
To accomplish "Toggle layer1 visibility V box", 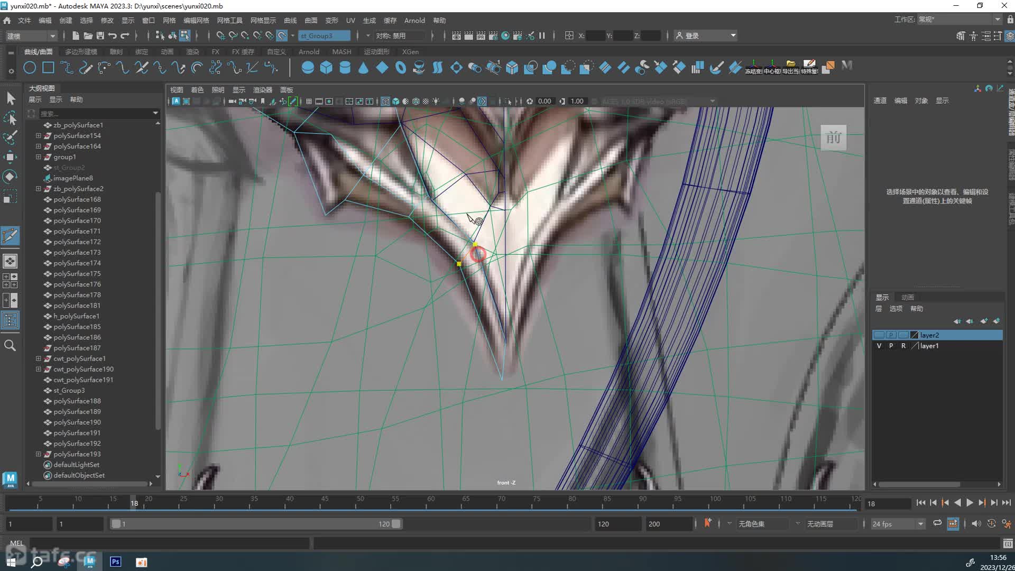I will pyautogui.click(x=879, y=346).
